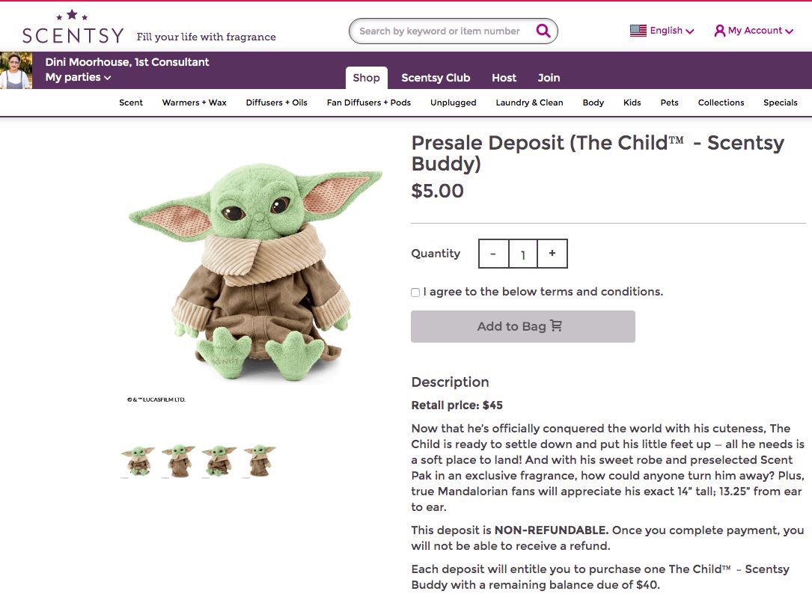Expand the My parties dropdown
Screen dimensions: 812x594
(x=78, y=77)
